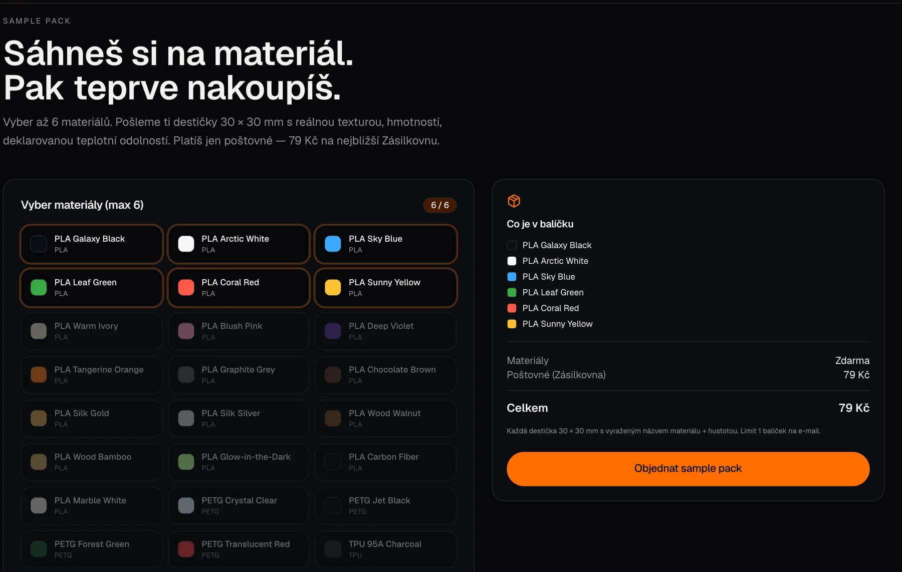Add PLA Silk Gold to pack
This screenshot has width=902, height=572.
[x=91, y=418]
